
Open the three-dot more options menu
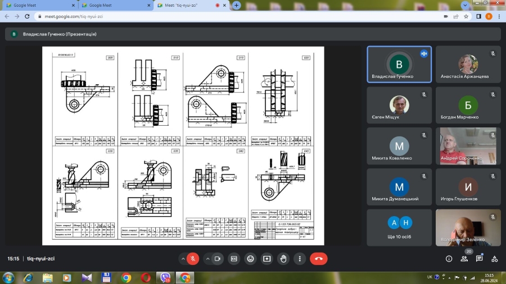pyautogui.click(x=300, y=259)
